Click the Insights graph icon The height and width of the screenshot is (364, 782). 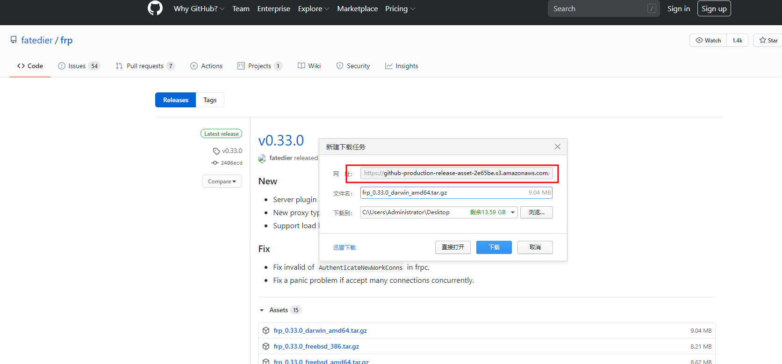[388, 66]
